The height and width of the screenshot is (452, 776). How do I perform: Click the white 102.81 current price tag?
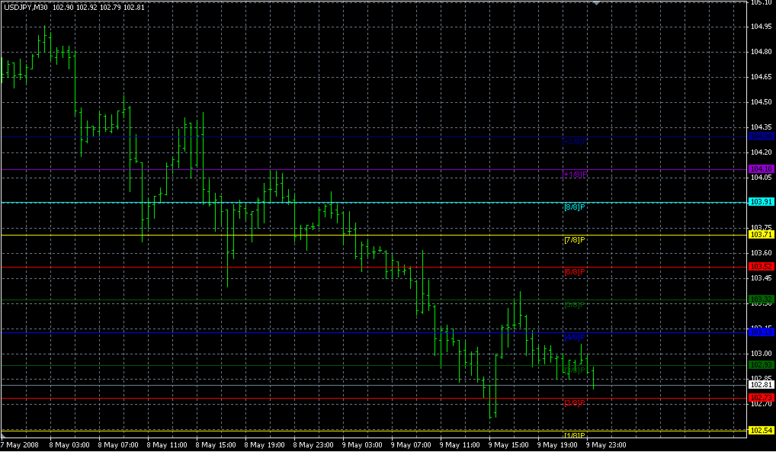pyautogui.click(x=762, y=385)
